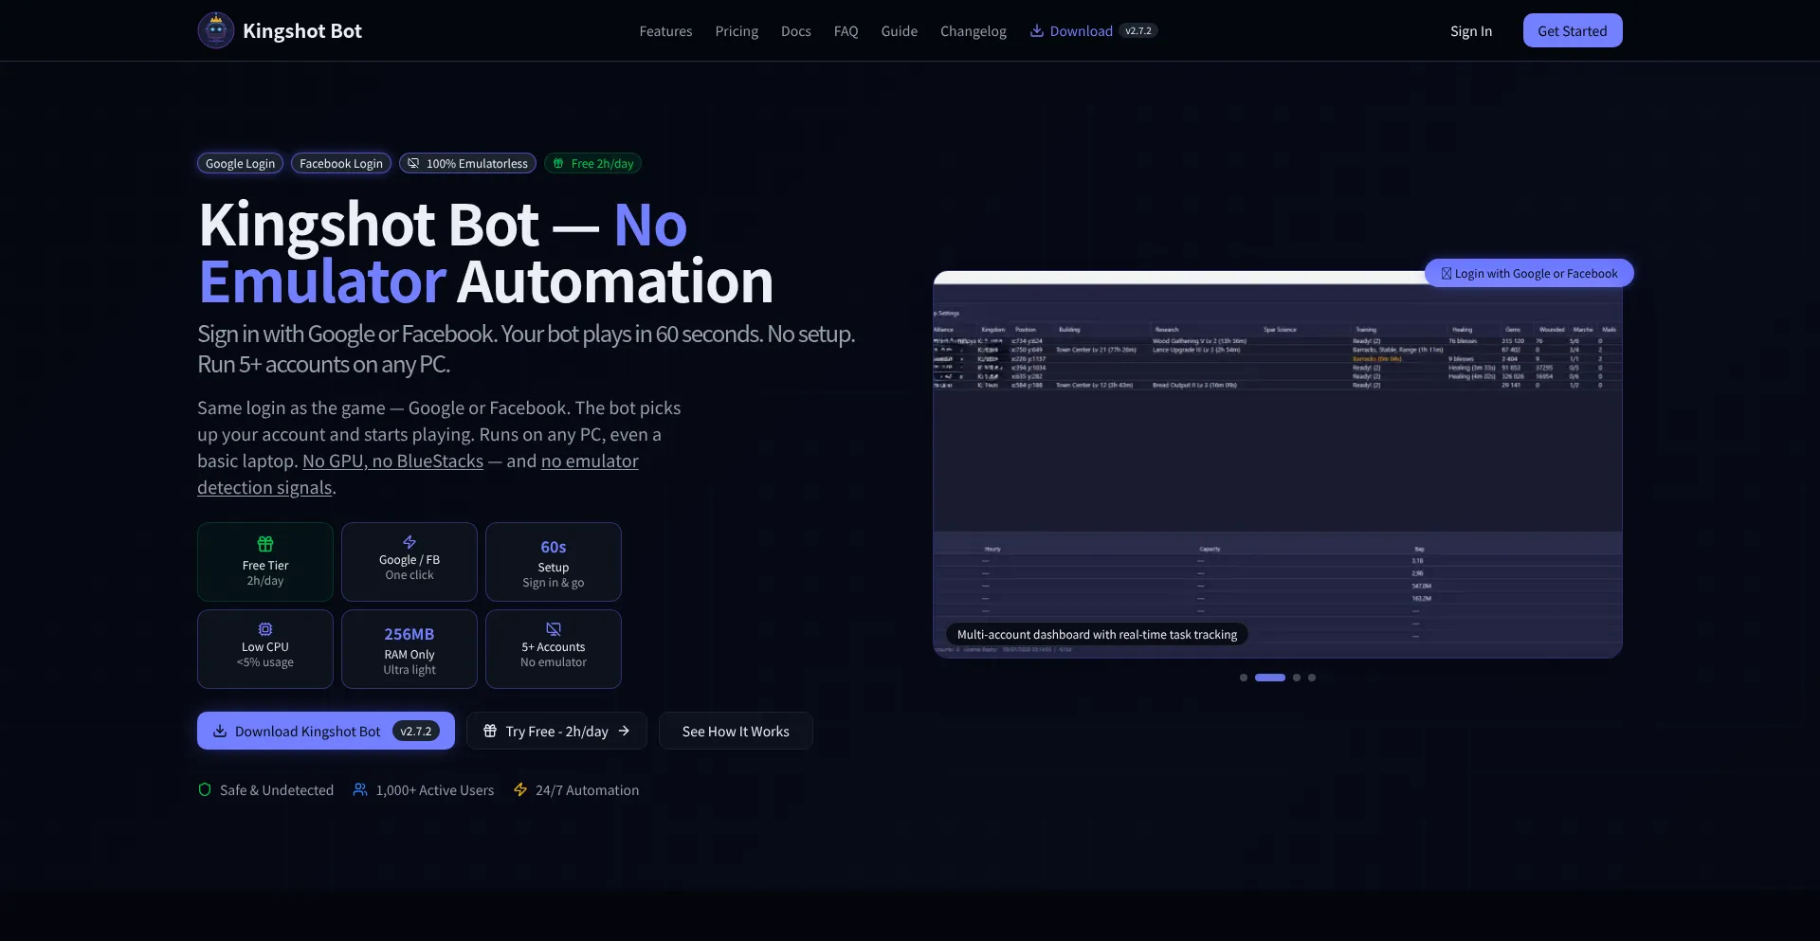Click the Google Login badge
This screenshot has width=1820, height=941.
coord(240,163)
